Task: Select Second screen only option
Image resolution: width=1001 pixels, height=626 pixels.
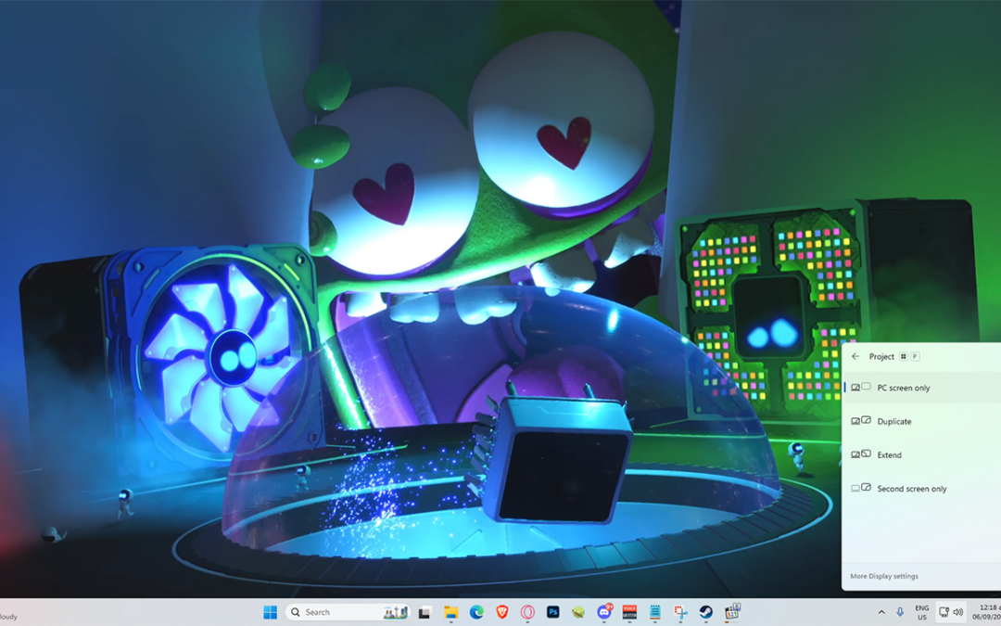Action: pos(911,489)
